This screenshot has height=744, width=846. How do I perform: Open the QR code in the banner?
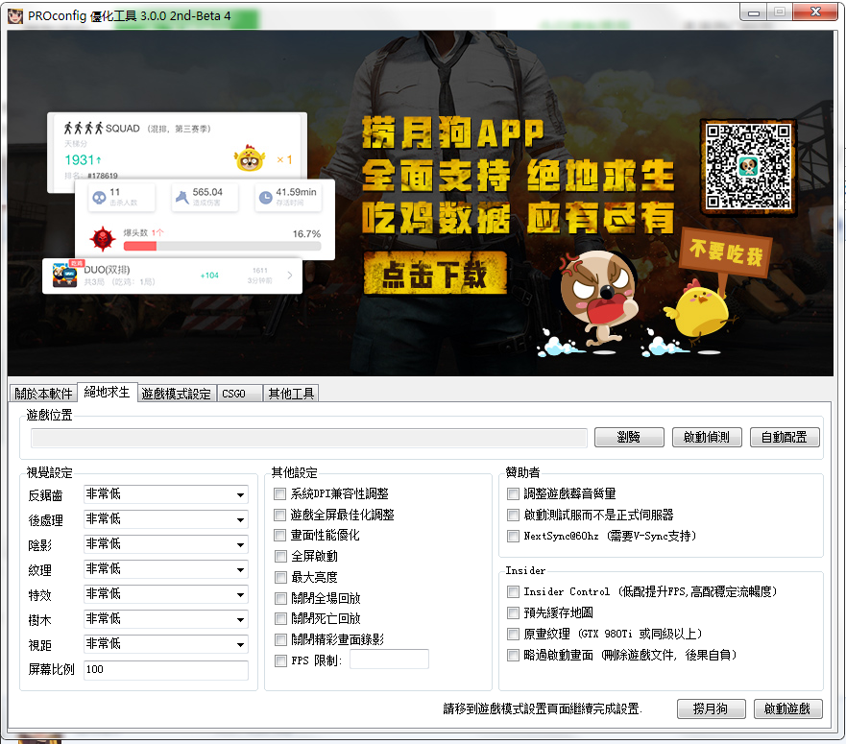[748, 167]
